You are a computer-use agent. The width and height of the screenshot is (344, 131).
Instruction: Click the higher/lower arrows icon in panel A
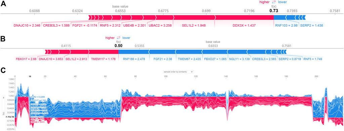click(x=274, y=2)
